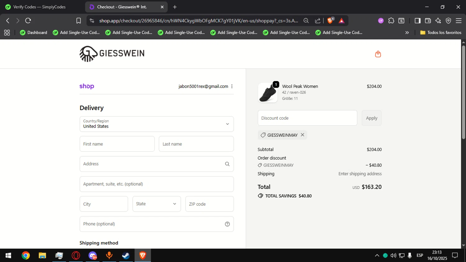
Task: Open File Explorer from the taskbar
Action: point(42,255)
